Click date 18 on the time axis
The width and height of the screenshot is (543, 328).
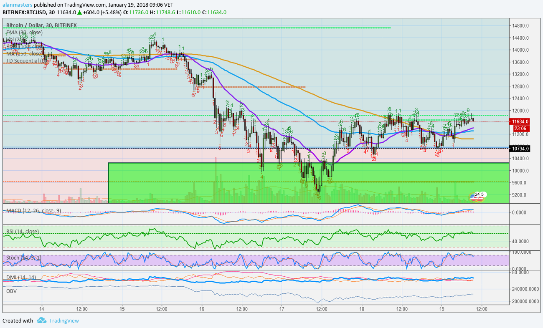pos(362,309)
